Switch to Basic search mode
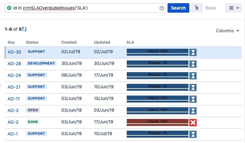The width and height of the screenshot is (245, 143). [x=211, y=8]
